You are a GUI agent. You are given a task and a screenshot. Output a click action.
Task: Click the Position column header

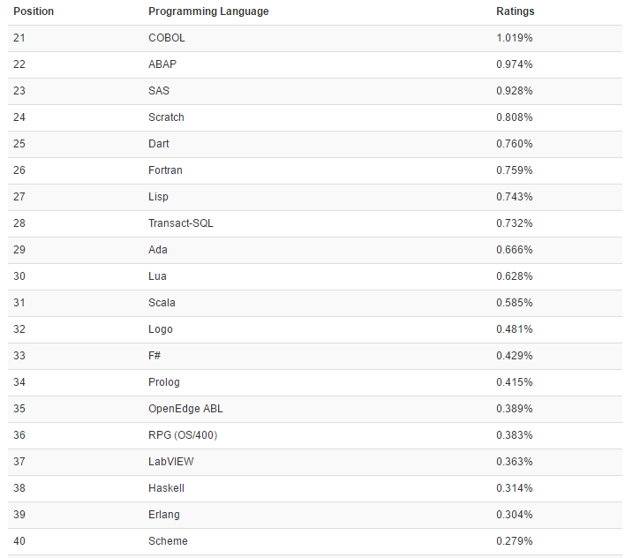click(x=34, y=11)
